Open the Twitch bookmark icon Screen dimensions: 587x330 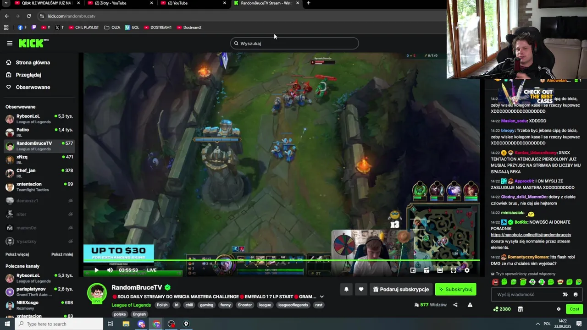(x=33, y=27)
